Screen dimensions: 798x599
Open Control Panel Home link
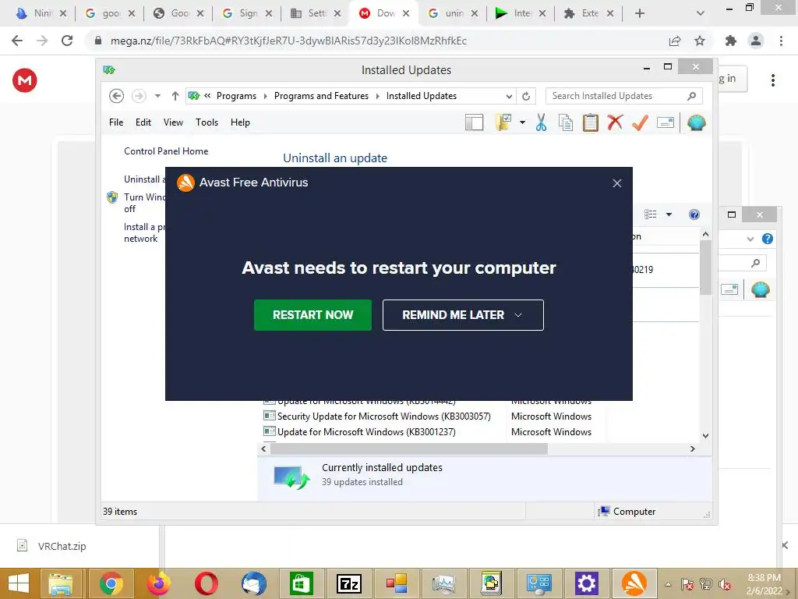[166, 151]
